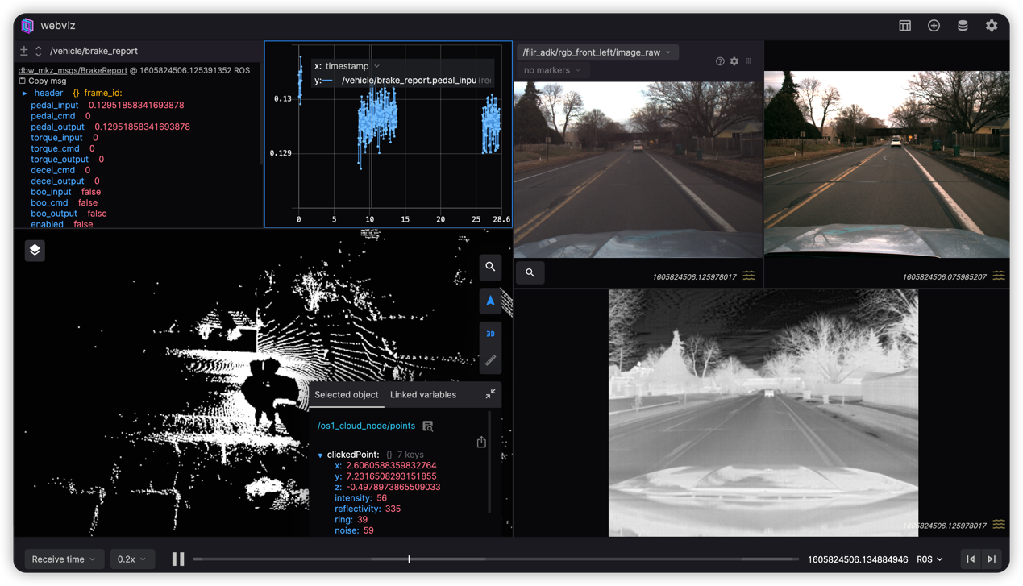This screenshot has width=1023, height=586.
Task: Open the image panel settings gear
Action: click(x=734, y=61)
